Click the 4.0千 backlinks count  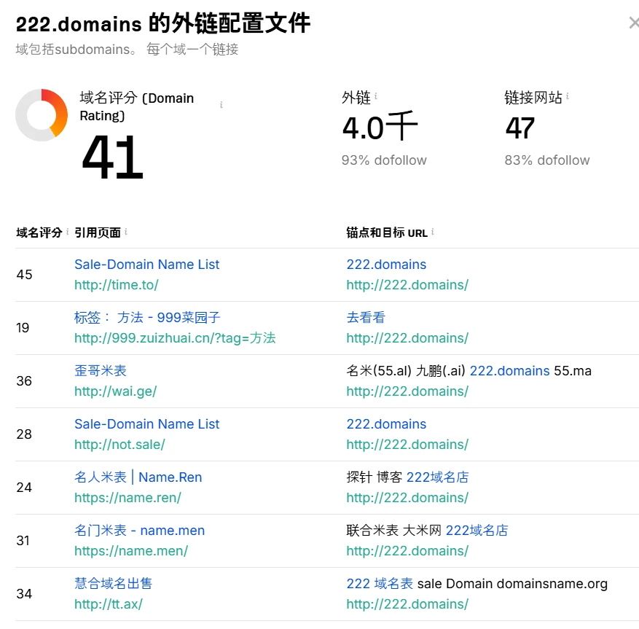coord(380,128)
